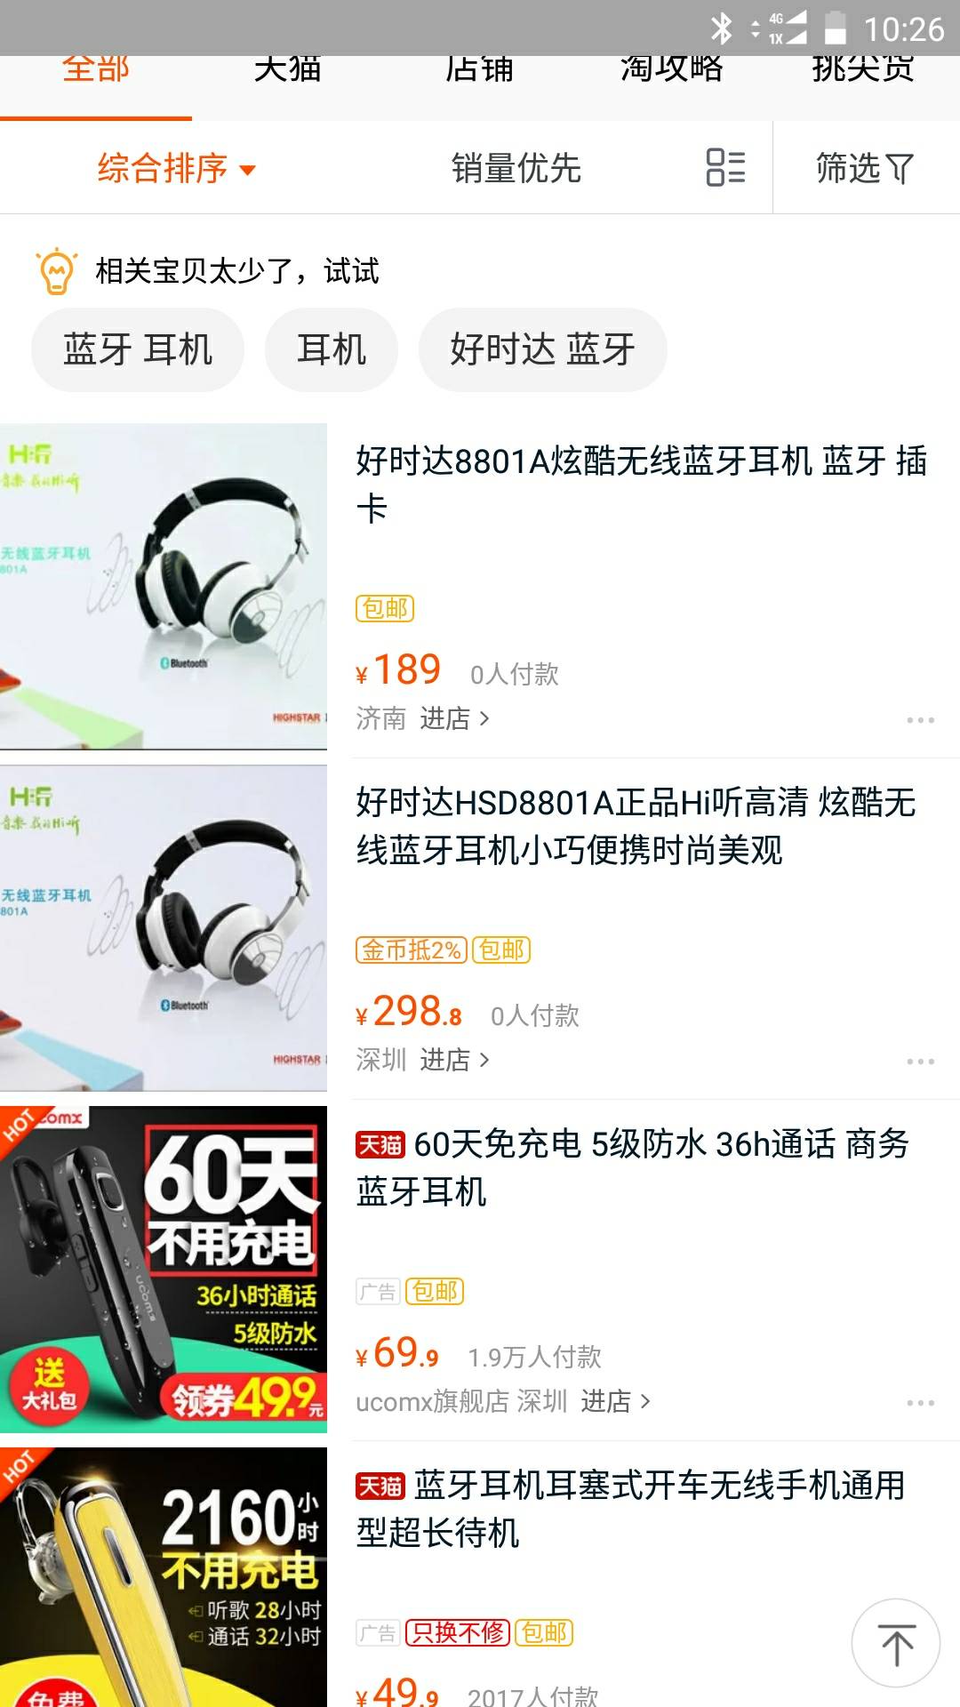Select the 销量优先 sort tab

[516, 168]
